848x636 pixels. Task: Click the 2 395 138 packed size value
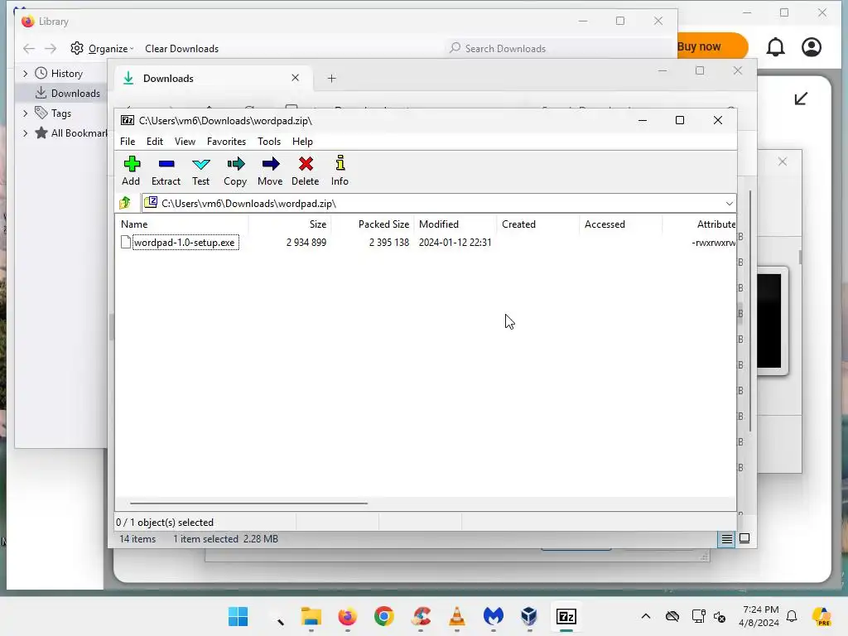[x=389, y=243]
